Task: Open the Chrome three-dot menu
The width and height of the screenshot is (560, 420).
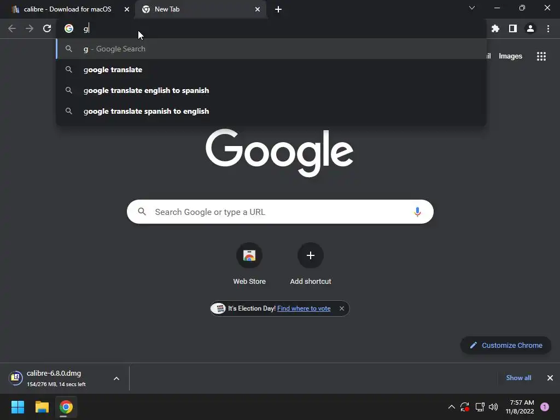Action: pyautogui.click(x=548, y=28)
